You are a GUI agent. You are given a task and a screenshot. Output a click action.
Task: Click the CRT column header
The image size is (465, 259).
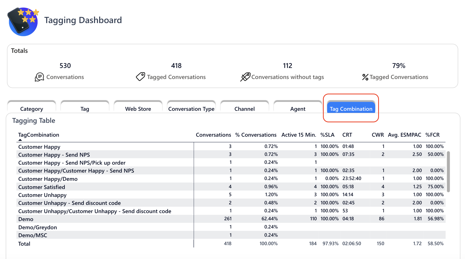point(347,135)
